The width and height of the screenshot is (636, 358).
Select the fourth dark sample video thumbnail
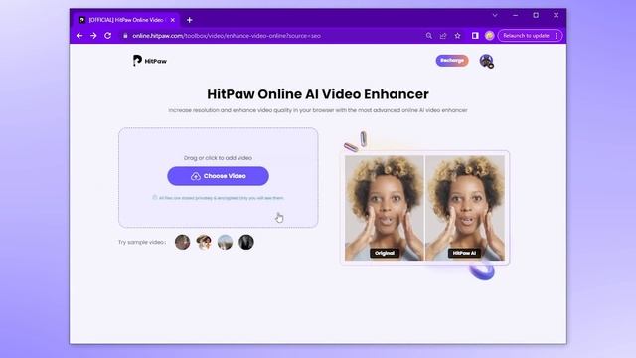pyautogui.click(x=246, y=242)
